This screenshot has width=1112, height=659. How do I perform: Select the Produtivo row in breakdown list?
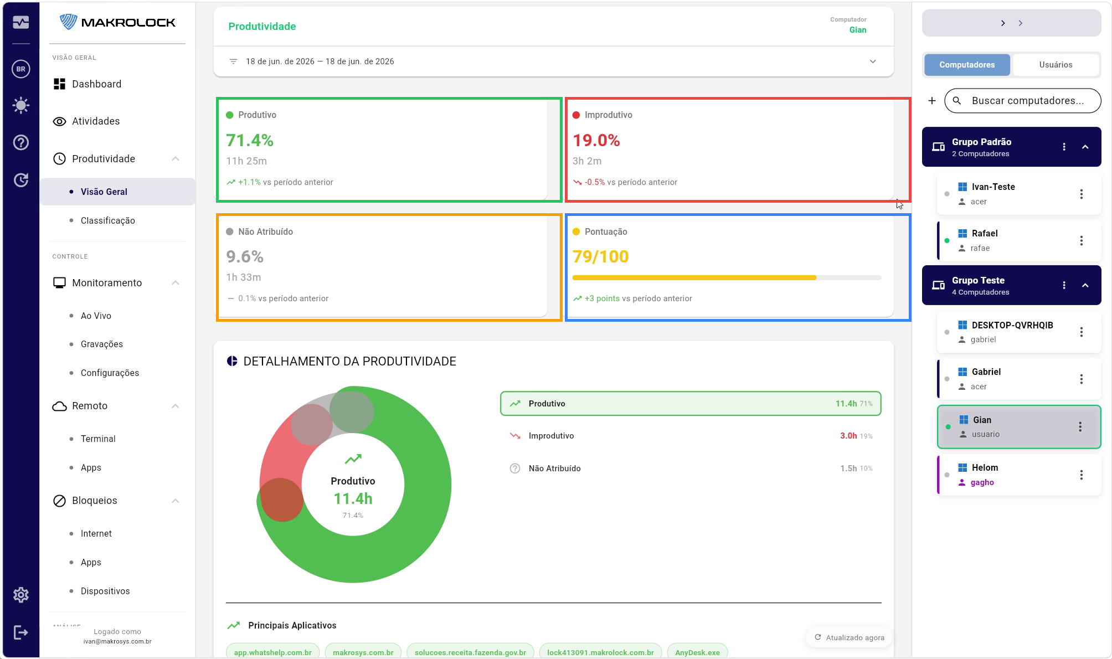tap(690, 404)
